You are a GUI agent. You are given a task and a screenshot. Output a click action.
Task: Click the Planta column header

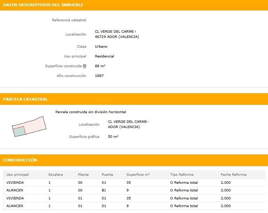83,174
